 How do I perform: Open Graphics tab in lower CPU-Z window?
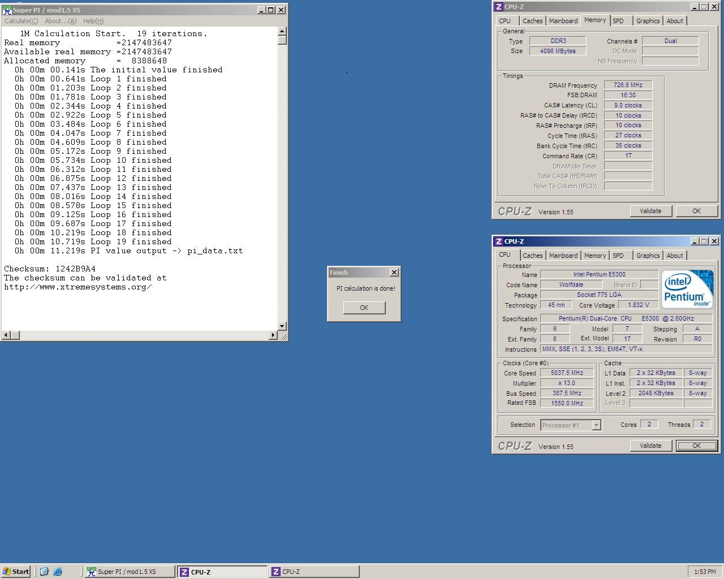click(x=648, y=256)
